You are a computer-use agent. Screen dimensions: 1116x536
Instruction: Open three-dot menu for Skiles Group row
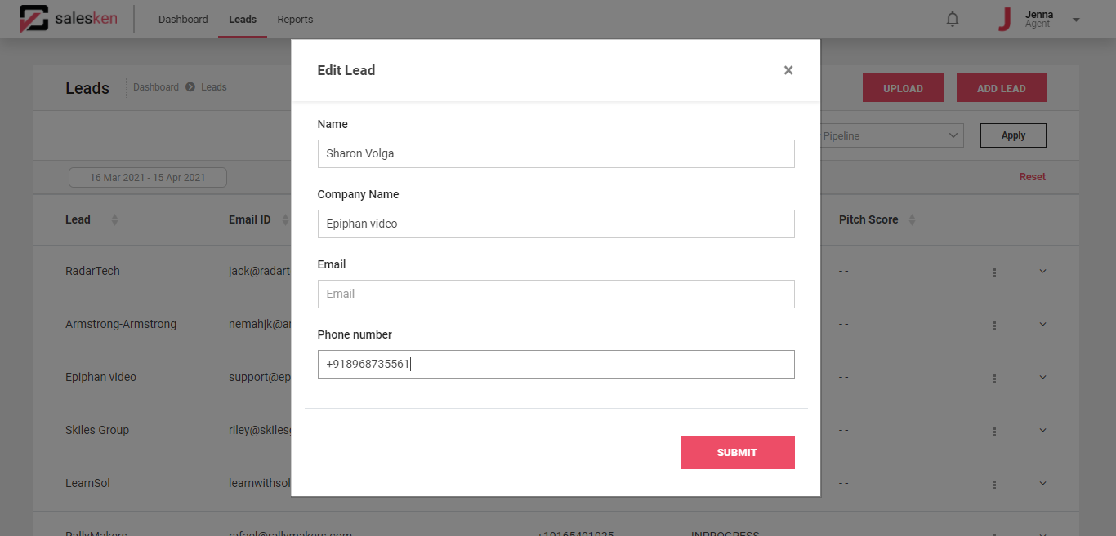(994, 432)
